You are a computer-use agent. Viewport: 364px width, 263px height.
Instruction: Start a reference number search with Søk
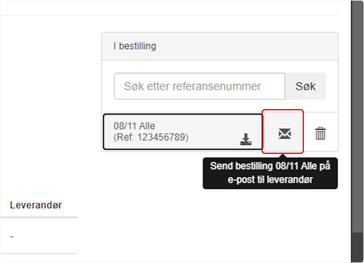[305, 87]
